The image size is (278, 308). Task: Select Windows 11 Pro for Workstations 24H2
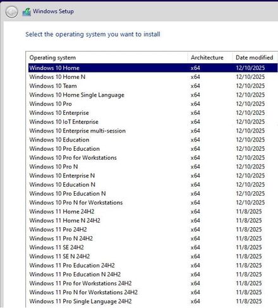point(153,283)
